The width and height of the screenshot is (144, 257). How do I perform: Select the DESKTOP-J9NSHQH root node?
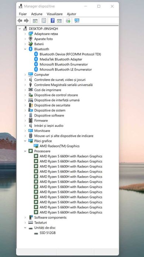pyautogui.click(x=43, y=29)
